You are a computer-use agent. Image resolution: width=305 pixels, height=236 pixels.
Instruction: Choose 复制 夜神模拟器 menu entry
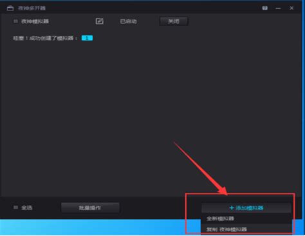246,229
